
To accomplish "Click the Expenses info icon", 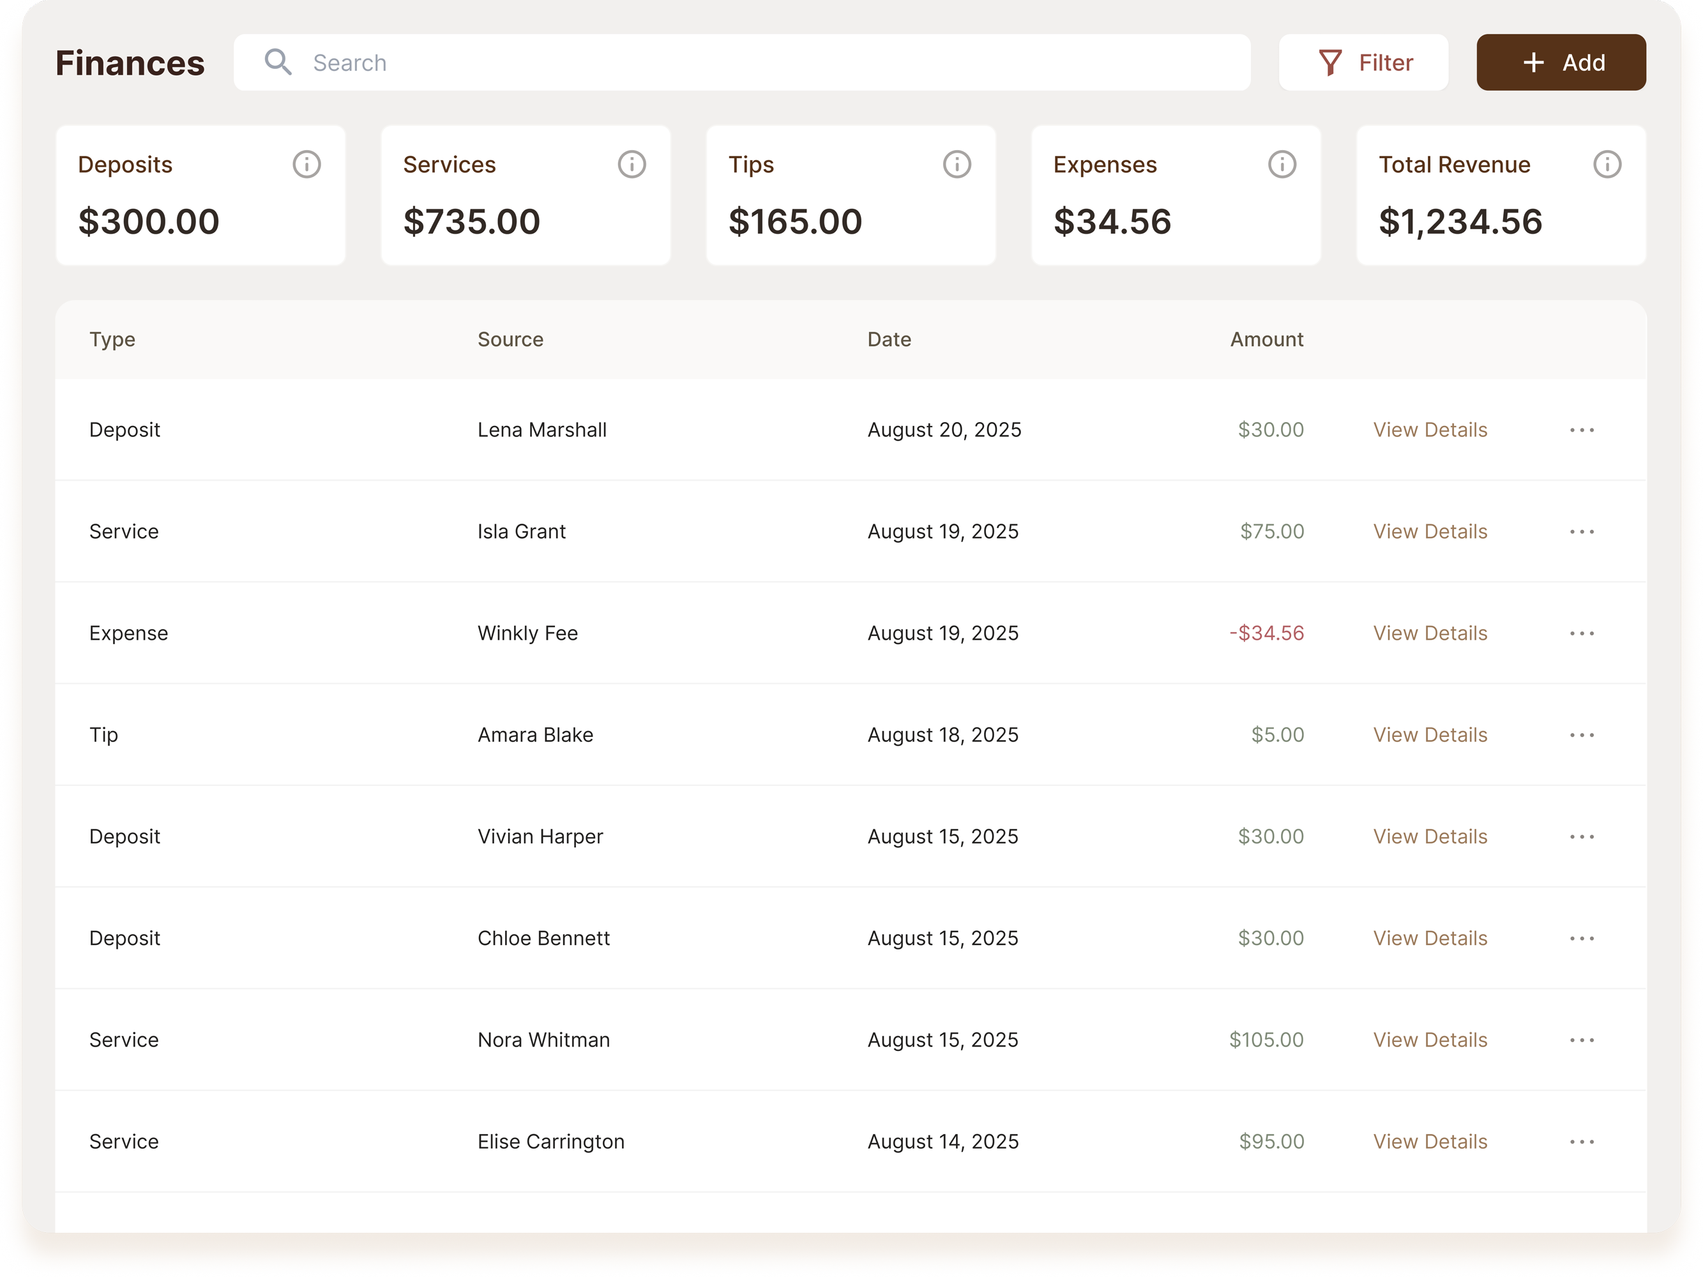I will tap(1282, 164).
